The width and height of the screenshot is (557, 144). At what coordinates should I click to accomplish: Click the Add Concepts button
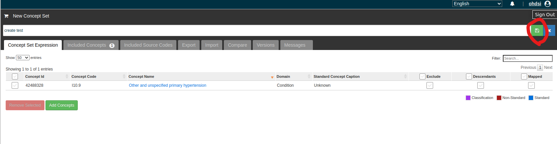point(62,105)
